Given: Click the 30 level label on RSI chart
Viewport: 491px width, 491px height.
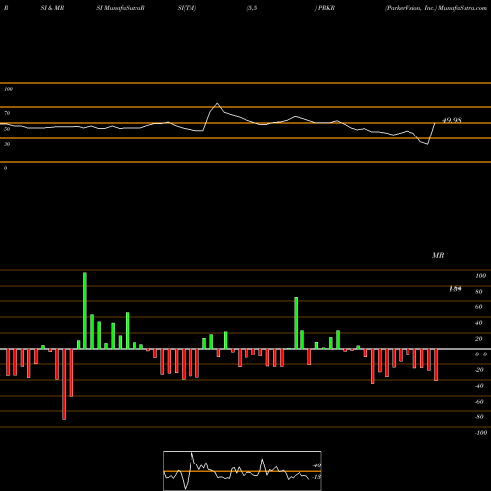Looking at the screenshot, I should tap(7, 144).
